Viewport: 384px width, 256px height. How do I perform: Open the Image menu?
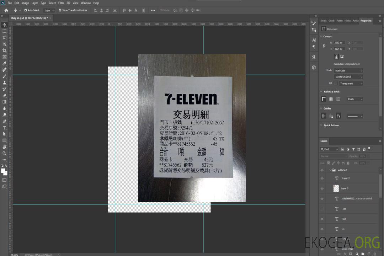pyautogui.click(x=25, y=3)
